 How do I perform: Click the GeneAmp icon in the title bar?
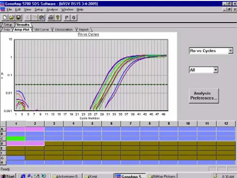[2, 4]
